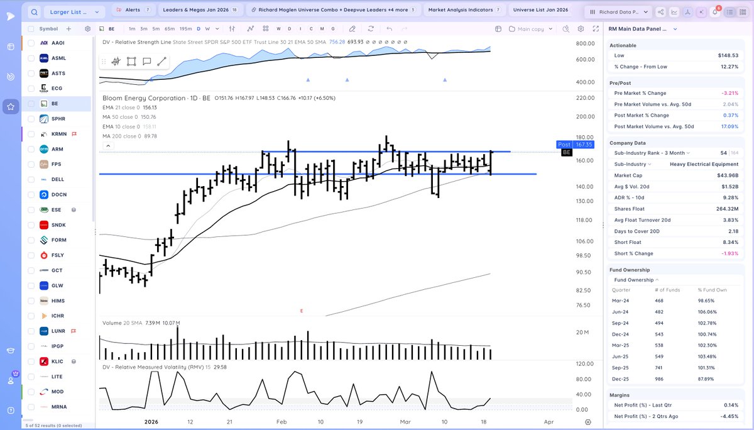Open chart settings gear icon
754x430 pixels.
(582, 29)
